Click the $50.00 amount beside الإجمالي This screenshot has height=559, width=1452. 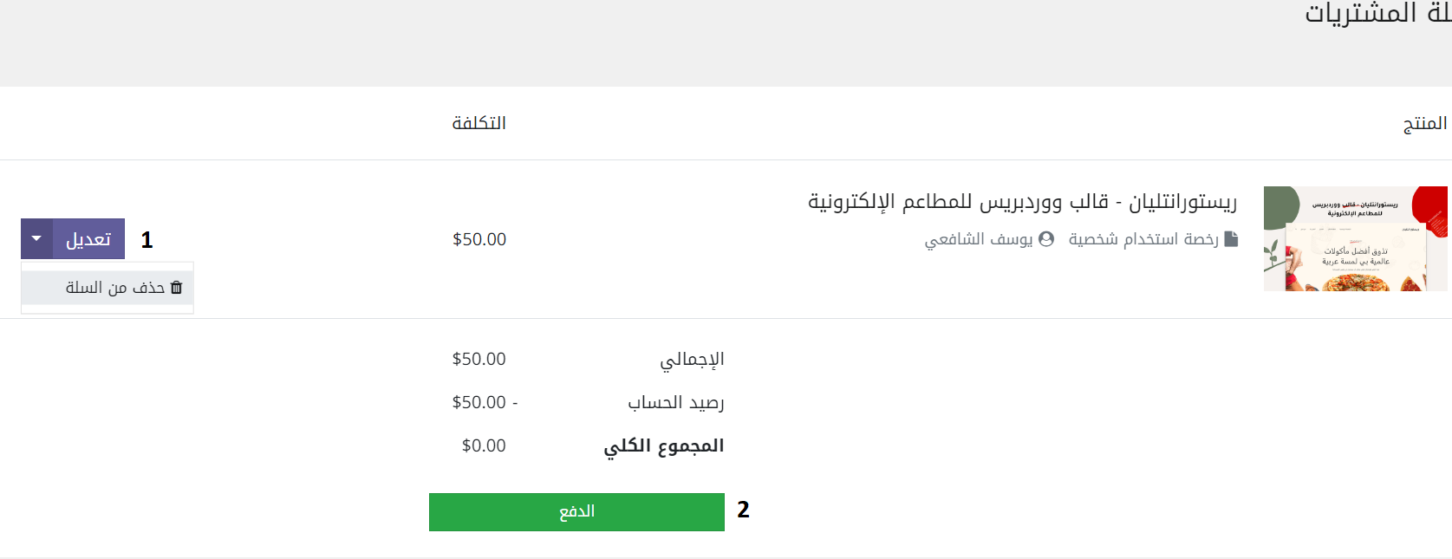[x=479, y=359]
